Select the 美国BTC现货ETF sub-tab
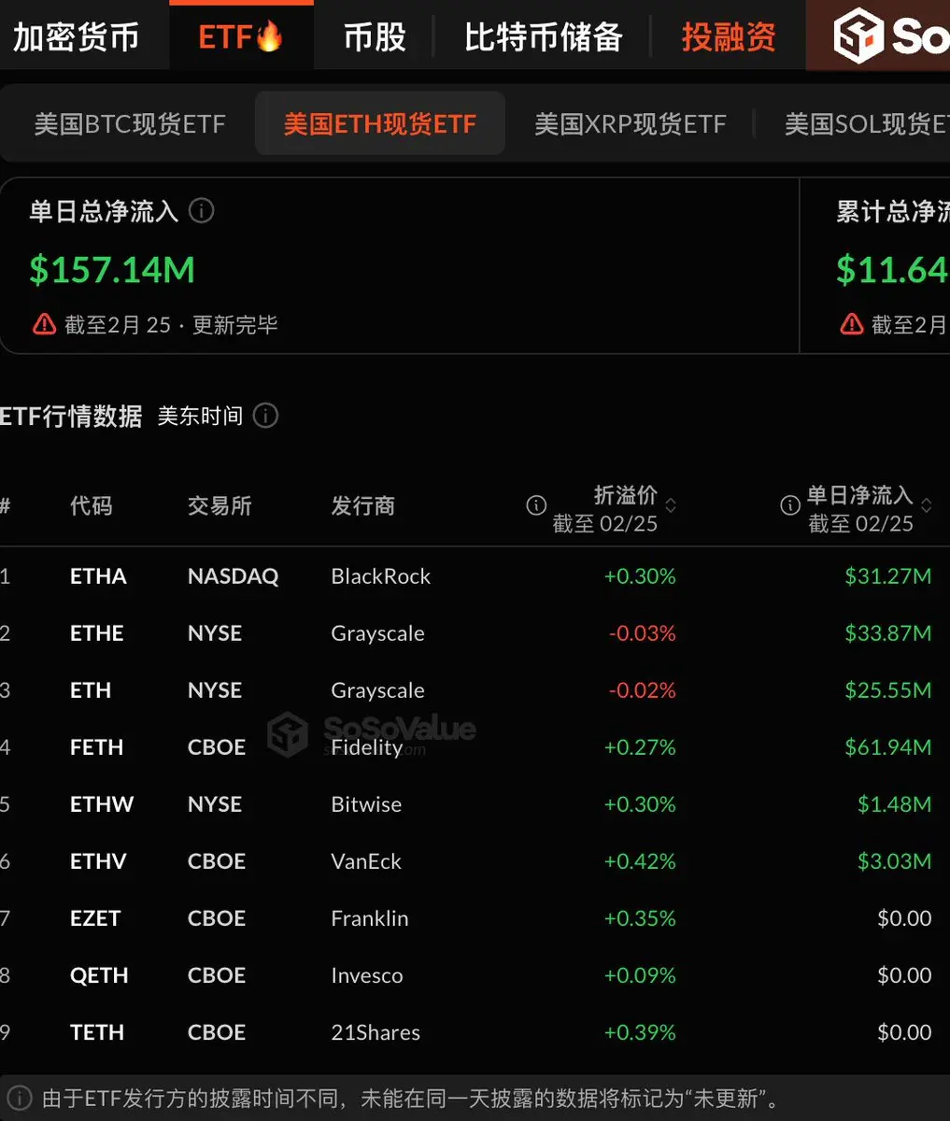This screenshot has height=1121, width=950. (130, 124)
